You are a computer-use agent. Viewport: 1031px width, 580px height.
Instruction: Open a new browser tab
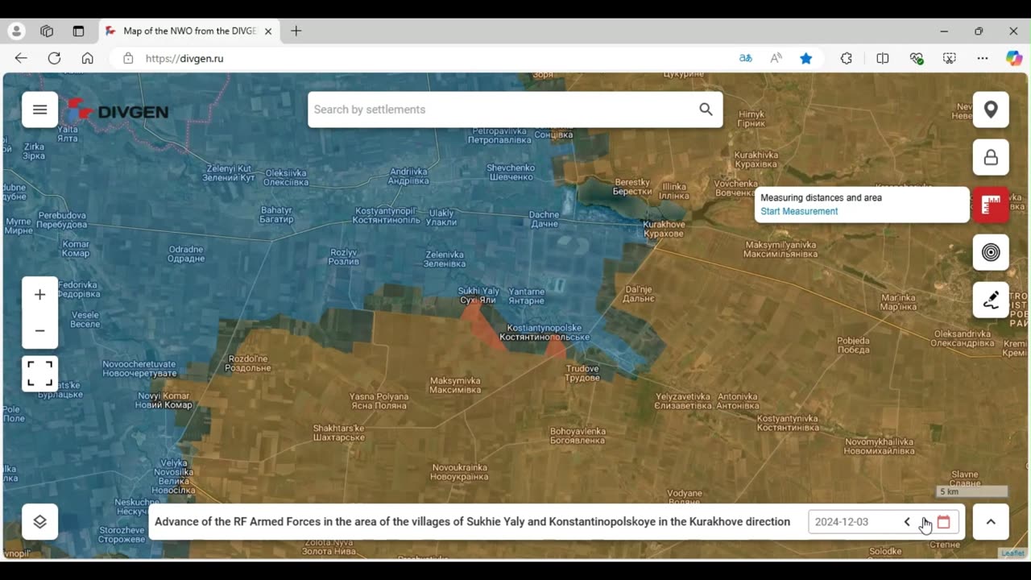tap(296, 31)
